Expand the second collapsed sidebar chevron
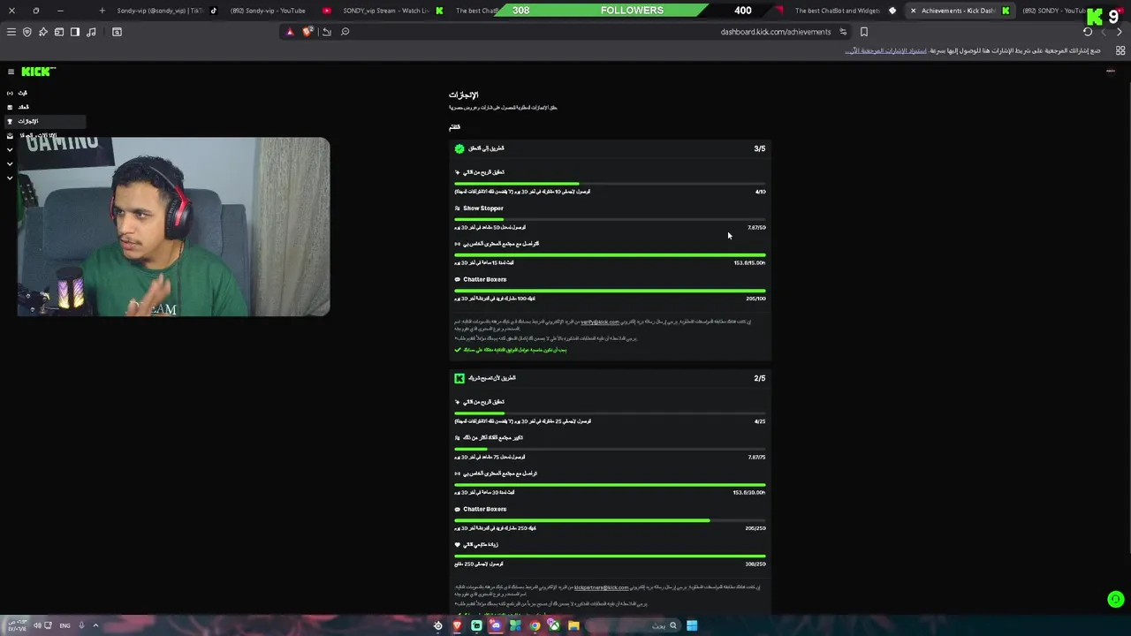The image size is (1131, 636). 10,163
